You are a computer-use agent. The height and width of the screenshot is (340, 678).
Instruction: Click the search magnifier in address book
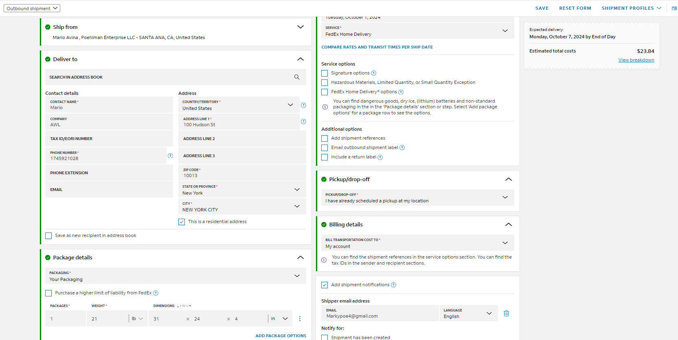[297, 77]
